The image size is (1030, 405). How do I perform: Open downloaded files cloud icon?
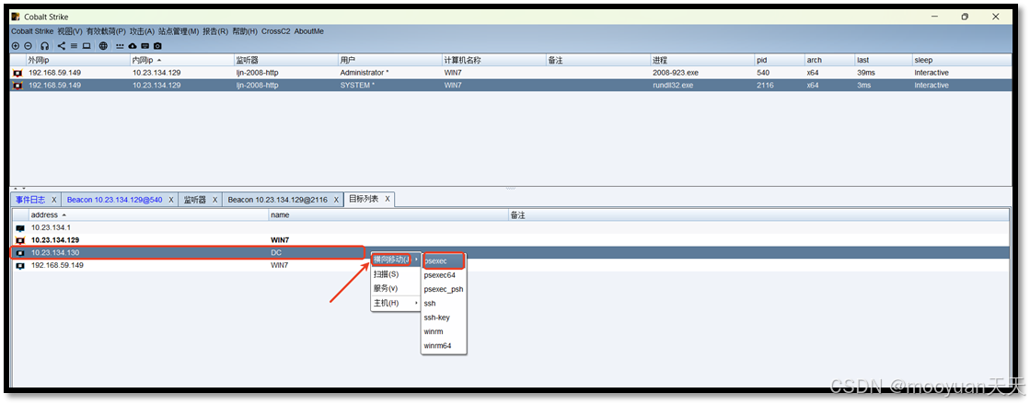[x=132, y=46]
